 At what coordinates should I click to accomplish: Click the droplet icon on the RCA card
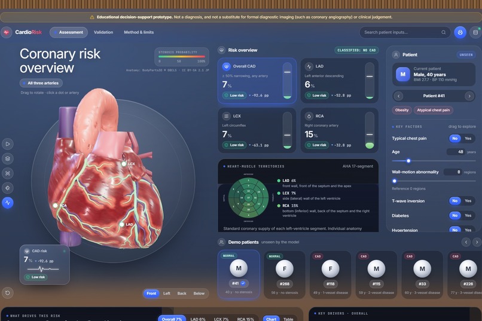tap(309, 116)
